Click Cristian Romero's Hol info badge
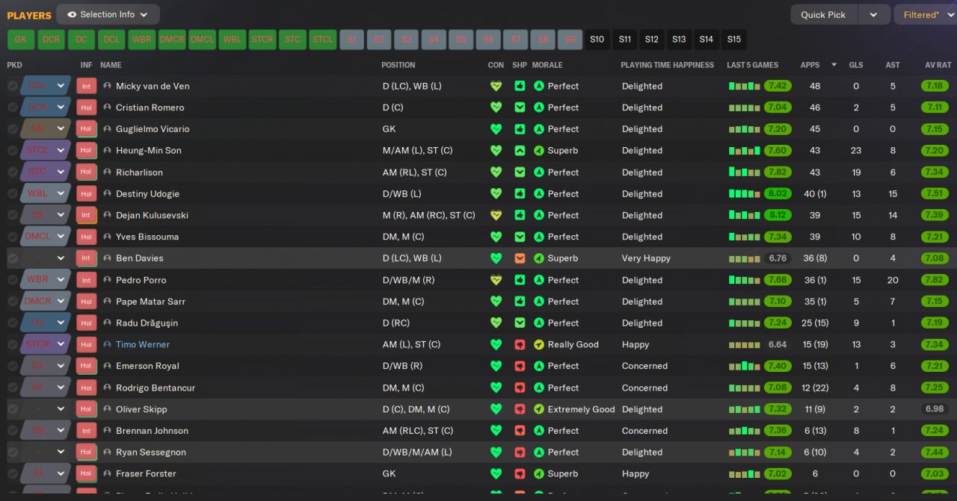This screenshot has height=501, width=957. [86, 108]
